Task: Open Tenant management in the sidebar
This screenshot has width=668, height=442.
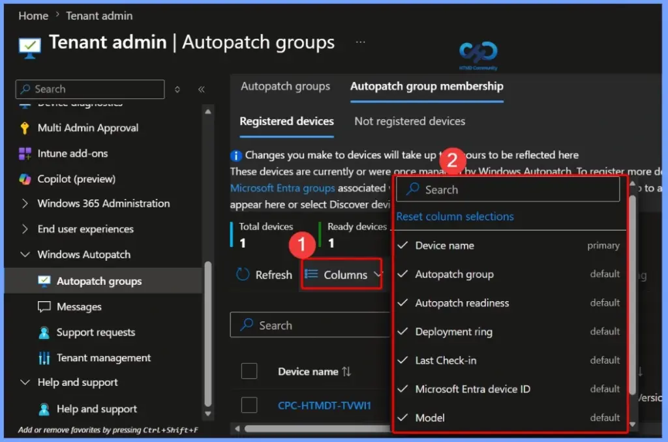Action: (x=104, y=358)
